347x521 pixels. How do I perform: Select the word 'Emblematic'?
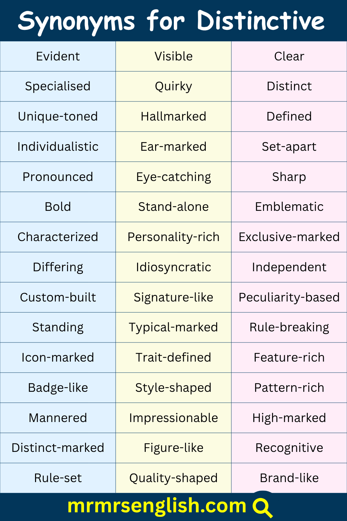[x=289, y=207]
